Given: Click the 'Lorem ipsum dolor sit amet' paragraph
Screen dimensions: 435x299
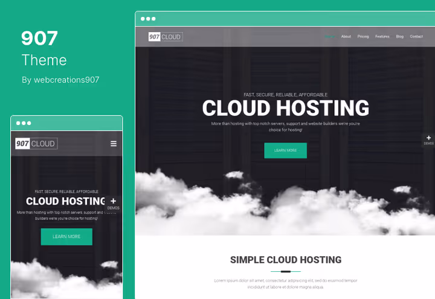Looking at the screenshot, I should tap(285, 284).
